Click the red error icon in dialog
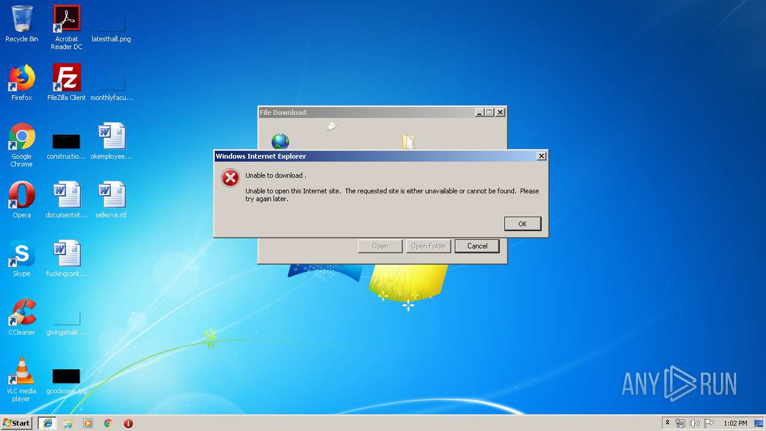Screen dimensions: 766x431 [x=230, y=178]
